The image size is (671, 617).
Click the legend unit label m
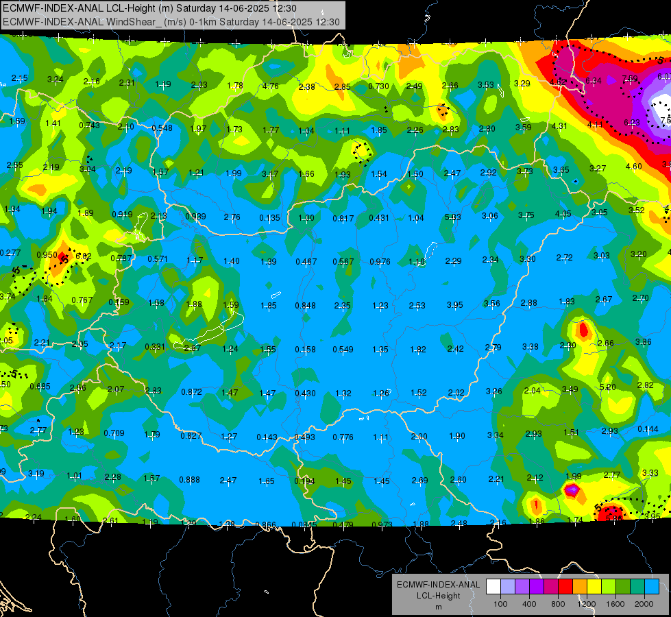pos(439,607)
